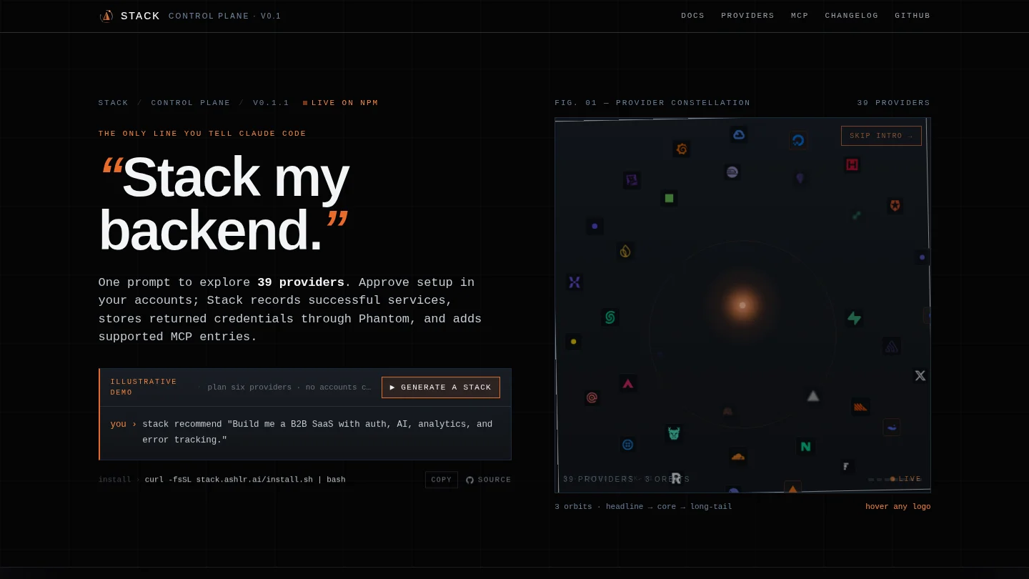Open the MCP nav link
Image resolution: width=1029 pixels, height=579 pixels.
coord(800,16)
